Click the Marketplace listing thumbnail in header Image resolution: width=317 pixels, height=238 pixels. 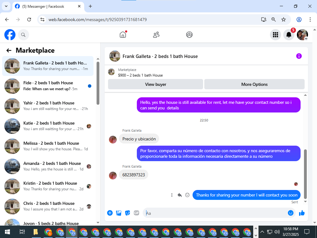tap(111, 72)
